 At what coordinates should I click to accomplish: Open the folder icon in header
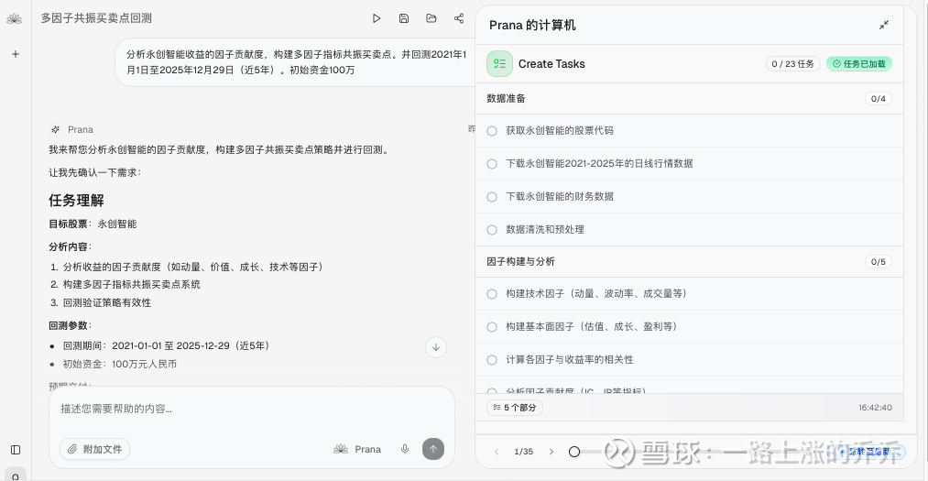[x=431, y=18]
